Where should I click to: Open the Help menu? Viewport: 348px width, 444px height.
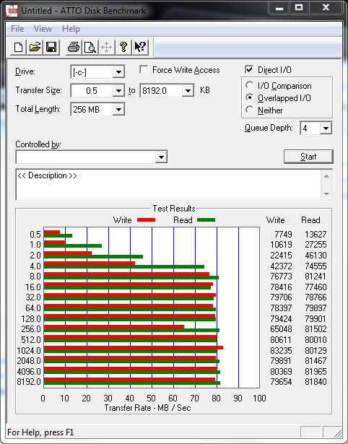tap(71, 29)
